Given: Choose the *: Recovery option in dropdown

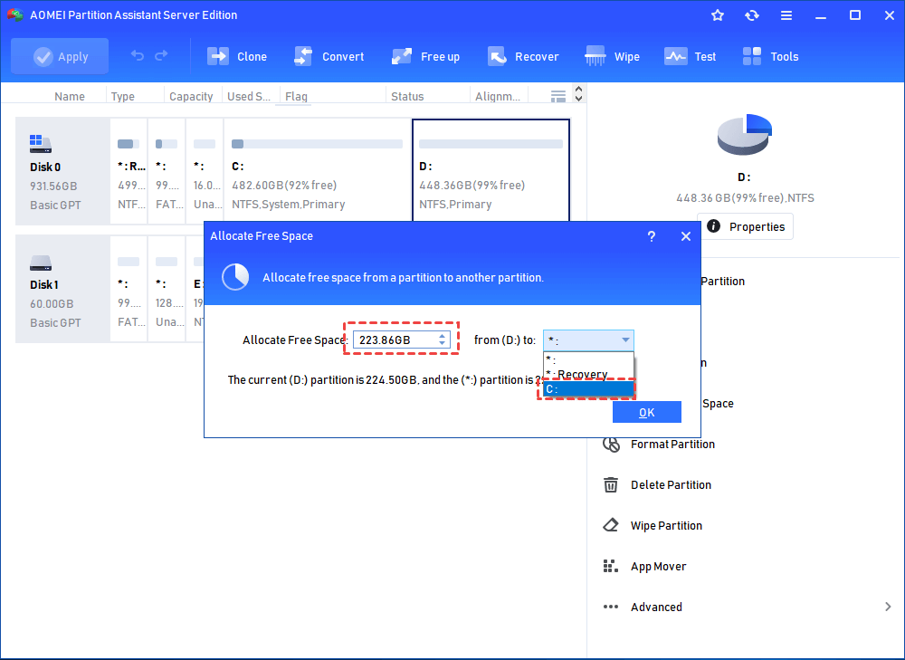Looking at the screenshot, I should point(588,374).
